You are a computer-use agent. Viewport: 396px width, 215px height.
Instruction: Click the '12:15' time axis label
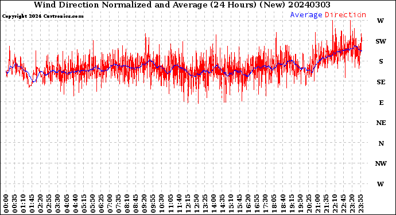click(188, 204)
